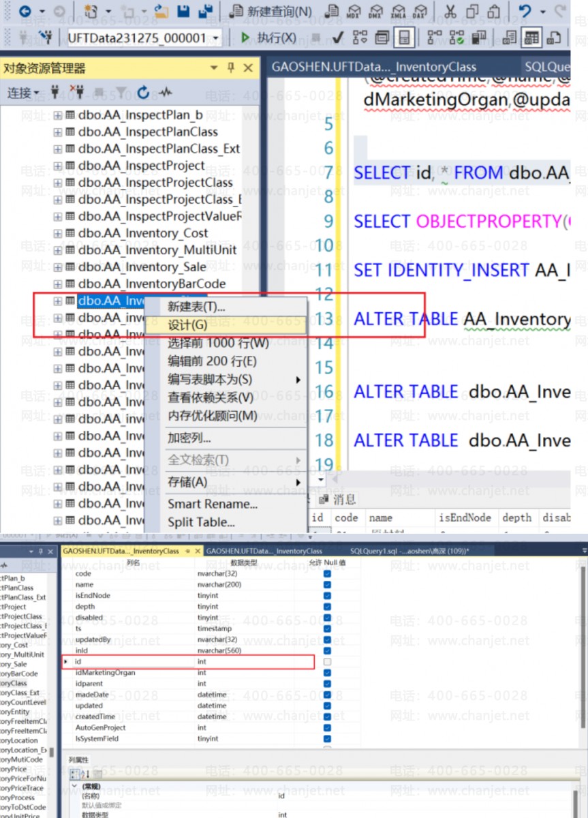Select 选择前 1000 行(W) menu entry
Viewport: 588px width, 818px height.
(x=218, y=343)
